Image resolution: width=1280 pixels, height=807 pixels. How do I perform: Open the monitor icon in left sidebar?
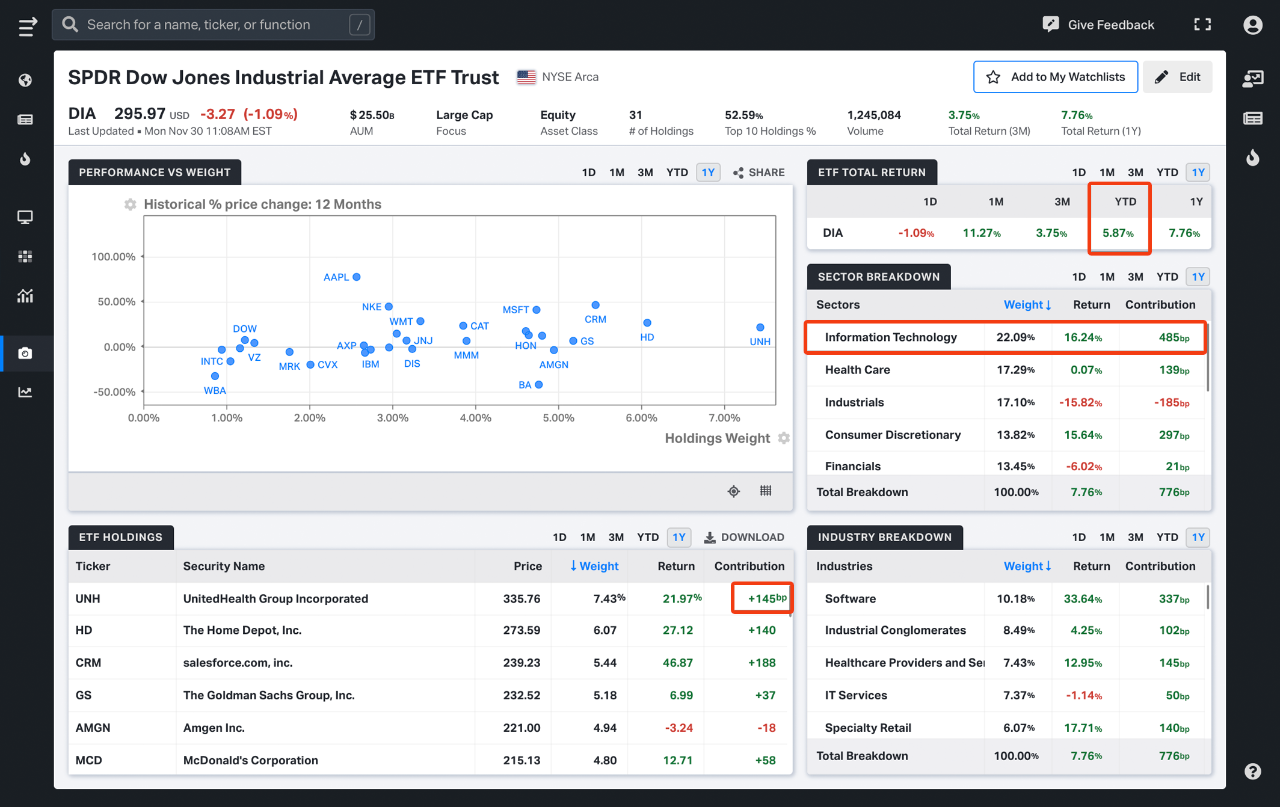[25, 217]
